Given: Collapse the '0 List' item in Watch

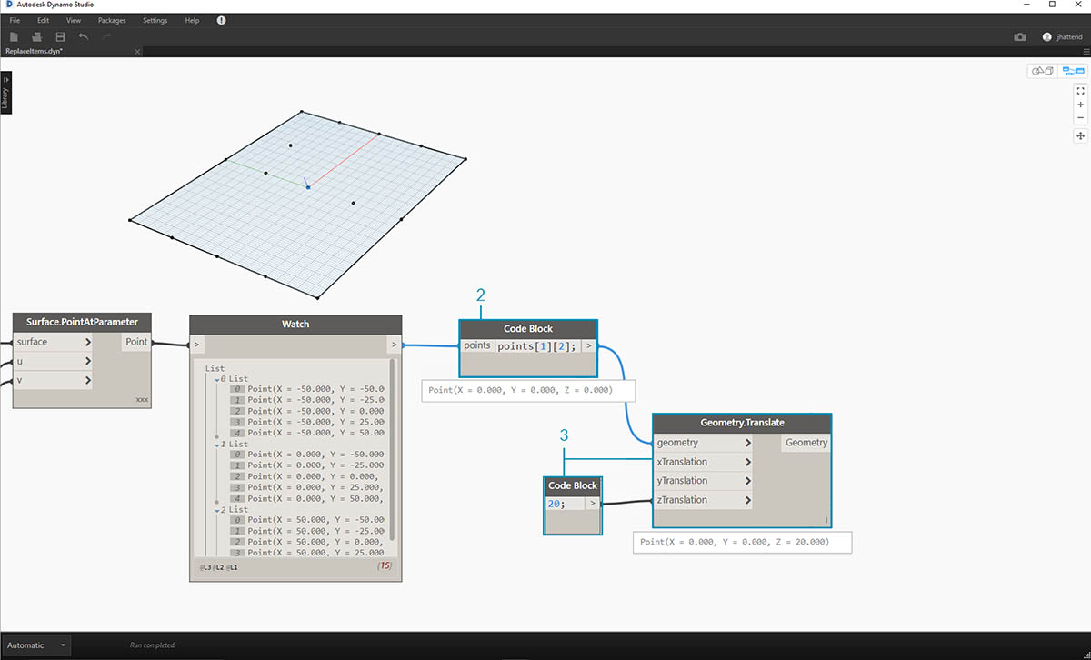Looking at the screenshot, I should point(215,379).
